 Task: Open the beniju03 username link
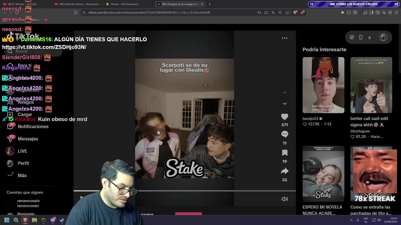[310, 119]
